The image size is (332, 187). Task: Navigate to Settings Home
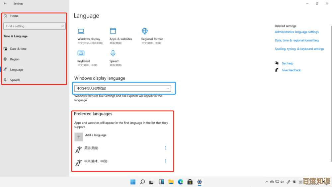(14, 16)
